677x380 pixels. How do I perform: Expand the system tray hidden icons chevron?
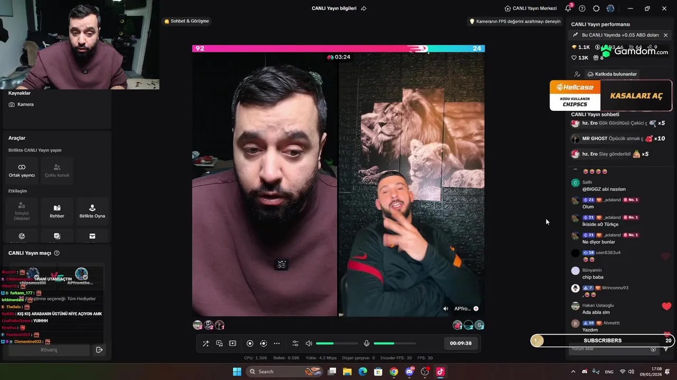pyautogui.click(x=573, y=372)
